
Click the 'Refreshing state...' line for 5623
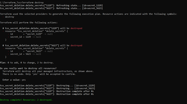pos(51,8)
